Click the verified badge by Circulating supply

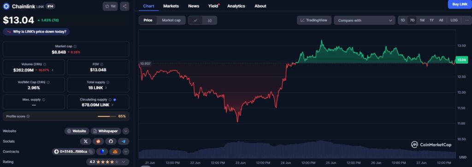pos(115,100)
